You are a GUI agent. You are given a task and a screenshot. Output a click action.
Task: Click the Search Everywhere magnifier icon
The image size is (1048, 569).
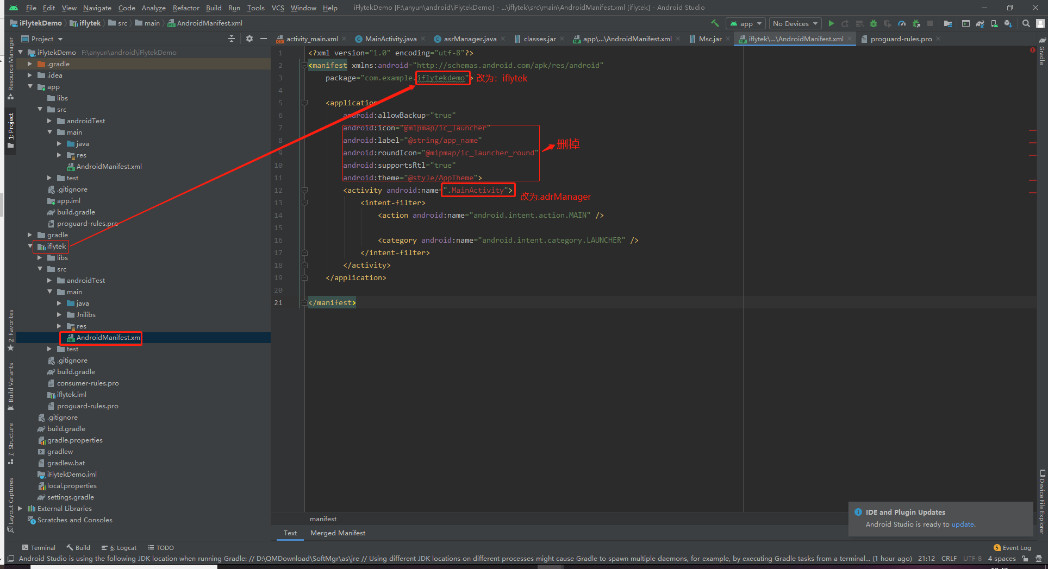(1026, 23)
